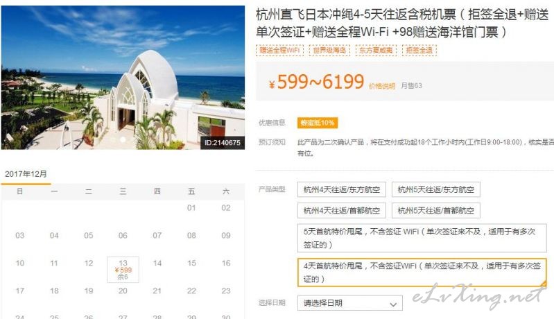The width and height of the screenshot is (554, 319).
Task: Click the 蜂蜜抵10% discount badge
Action: [x=318, y=123]
